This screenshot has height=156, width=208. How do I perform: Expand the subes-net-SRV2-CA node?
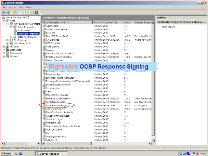11,37
